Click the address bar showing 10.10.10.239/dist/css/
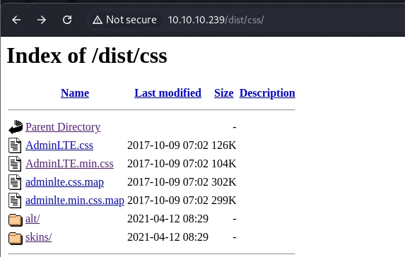The width and height of the screenshot is (405, 257). [216, 20]
